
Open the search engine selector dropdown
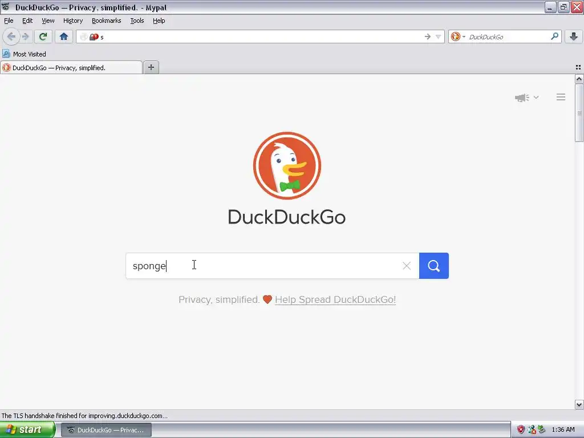pyautogui.click(x=458, y=36)
